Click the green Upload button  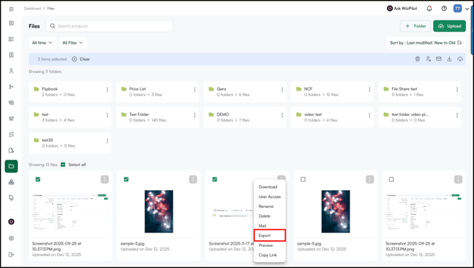coord(449,26)
